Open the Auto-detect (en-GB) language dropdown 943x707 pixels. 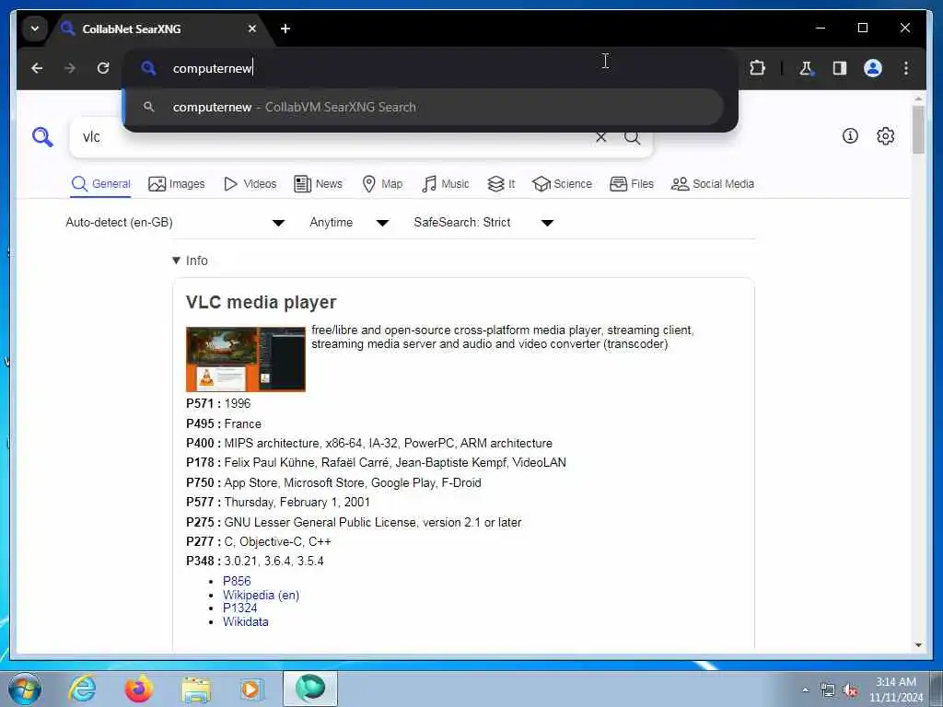tap(175, 223)
